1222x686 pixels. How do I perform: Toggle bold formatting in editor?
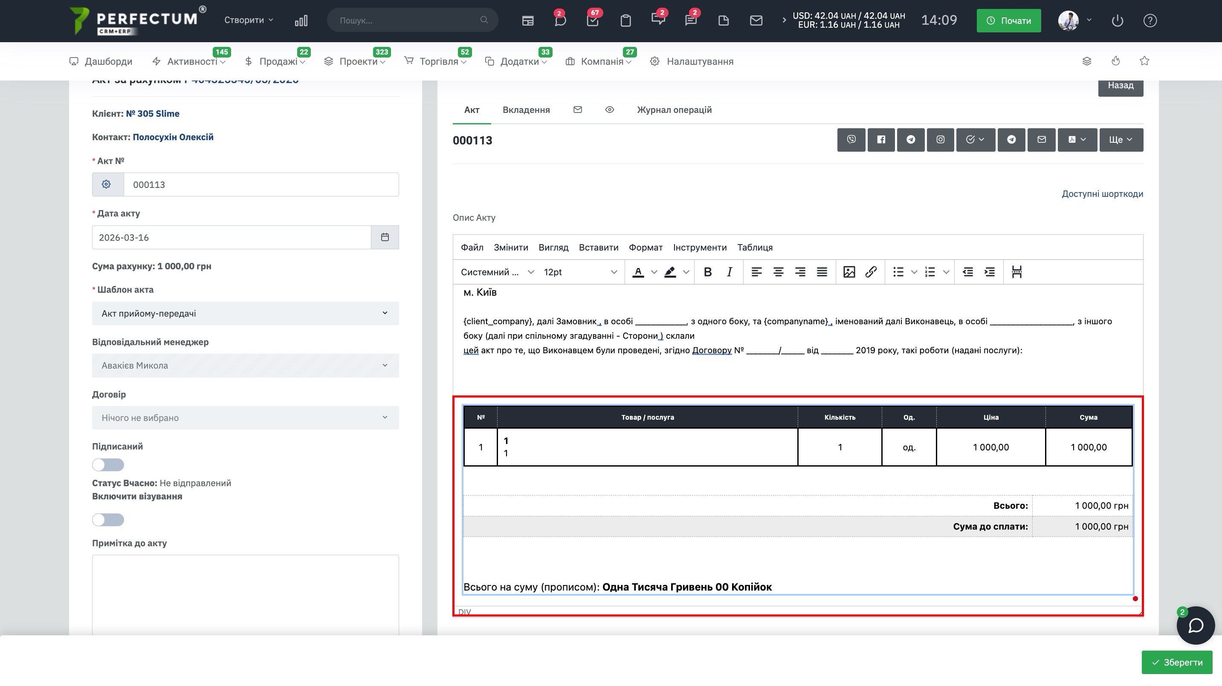click(x=707, y=272)
